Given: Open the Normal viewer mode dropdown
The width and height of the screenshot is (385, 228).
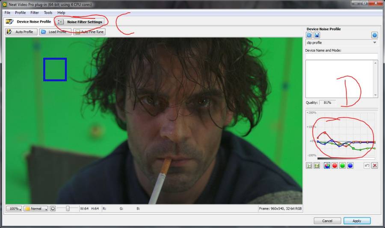Looking at the screenshot, I should [x=36, y=209].
